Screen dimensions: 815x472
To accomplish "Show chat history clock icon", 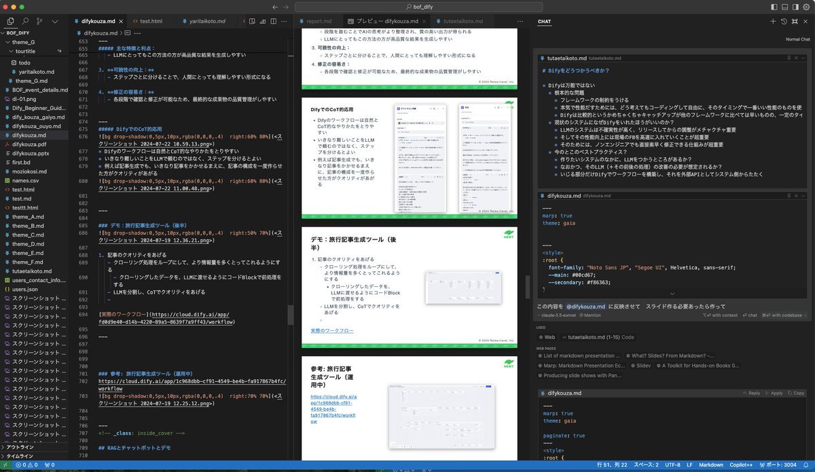I will pyautogui.click(x=784, y=22).
